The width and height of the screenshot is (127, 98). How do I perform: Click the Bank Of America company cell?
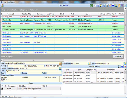(x=40, y=36)
